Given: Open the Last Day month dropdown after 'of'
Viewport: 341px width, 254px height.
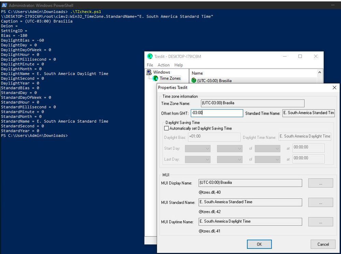Looking at the screenshot, I should [267, 160].
